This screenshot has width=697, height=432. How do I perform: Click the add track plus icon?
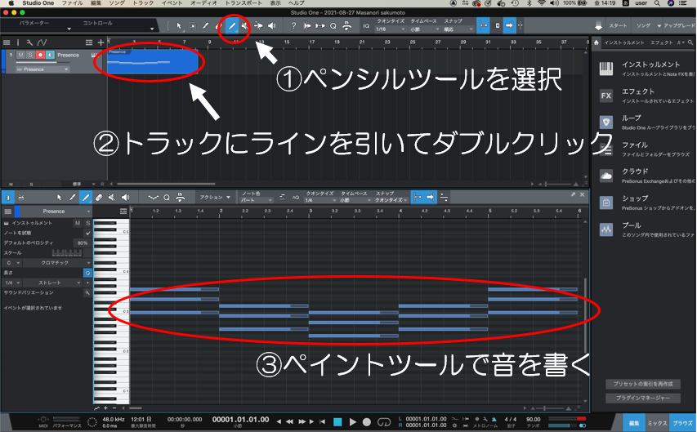pyautogui.click(x=101, y=42)
